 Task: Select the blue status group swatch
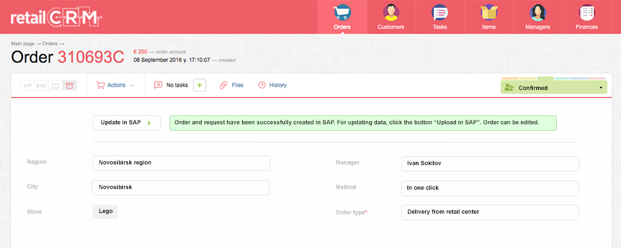coord(580,78)
